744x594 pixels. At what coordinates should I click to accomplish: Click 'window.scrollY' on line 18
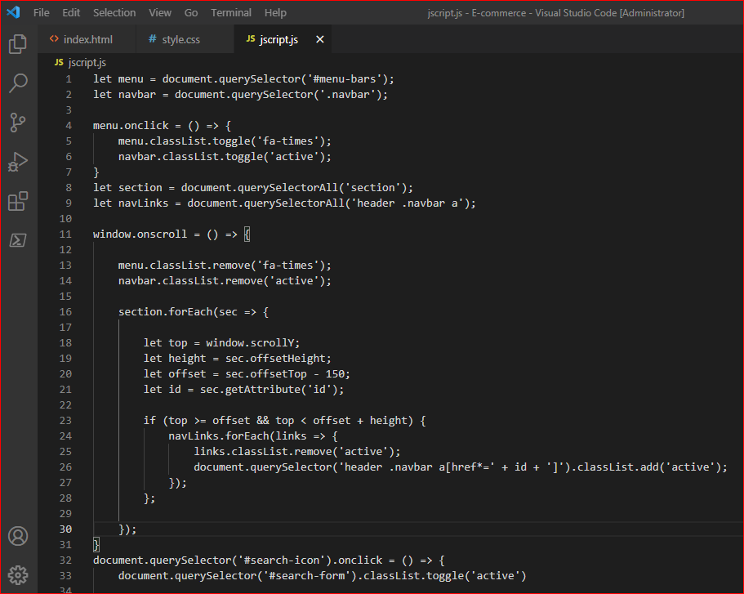pos(250,343)
